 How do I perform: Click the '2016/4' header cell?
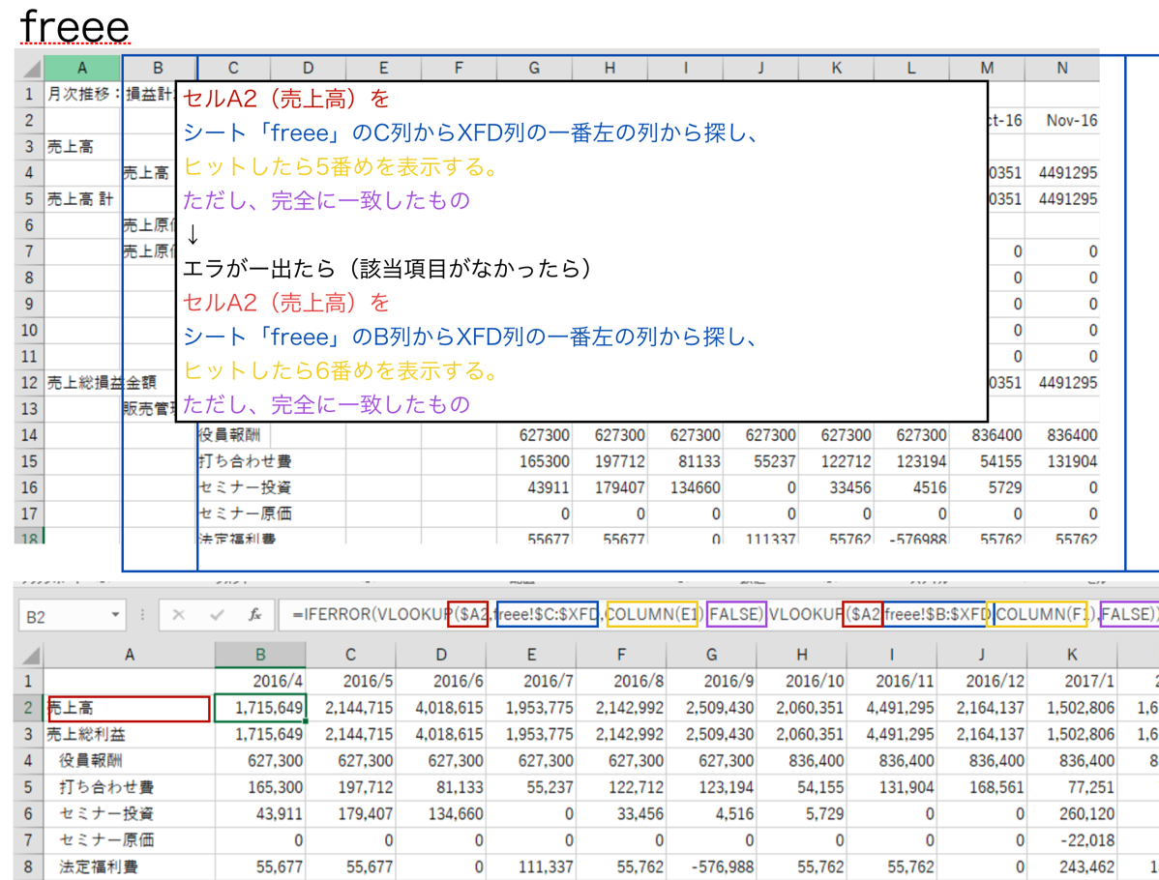(x=260, y=681)
